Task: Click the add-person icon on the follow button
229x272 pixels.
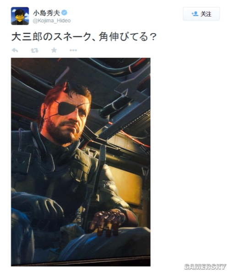Action: coord(195,14)
